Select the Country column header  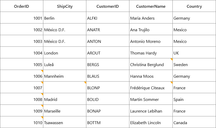tap(194, 6)
